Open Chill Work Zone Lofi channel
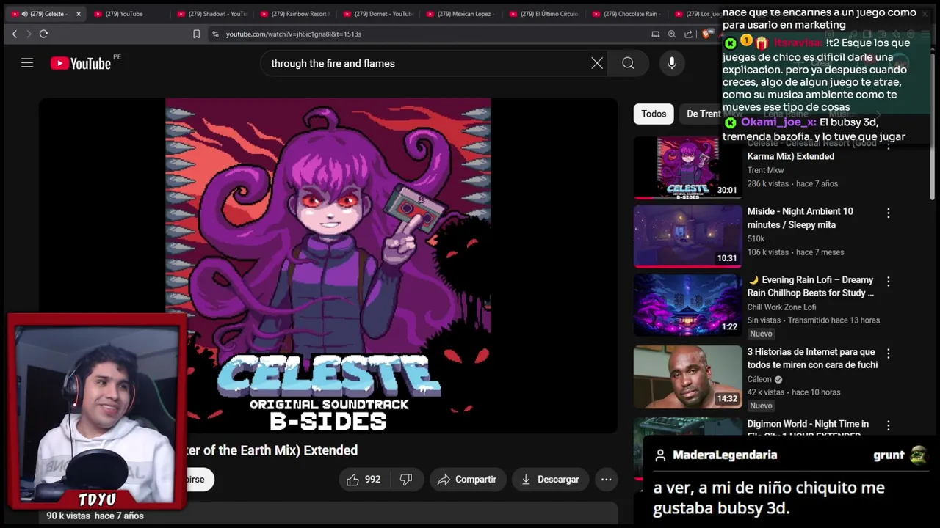Screen dimensions: 940x528 (781, 307)
